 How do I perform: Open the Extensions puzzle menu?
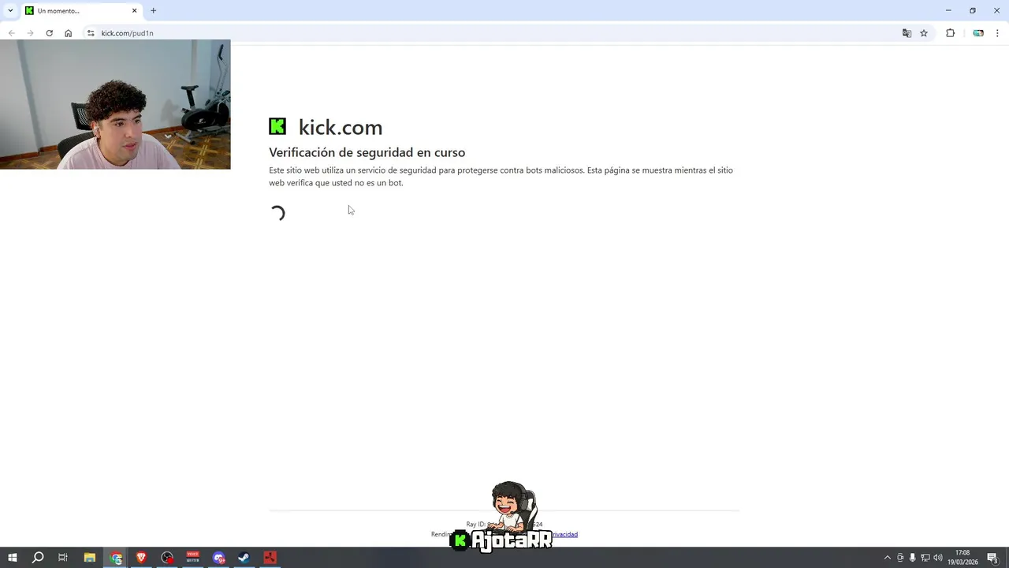950,33
